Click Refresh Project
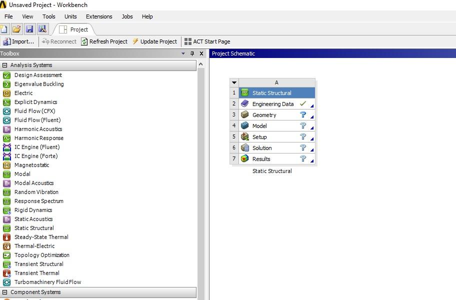The width and height of the screenshot is (456, 300). [x=104, y=41]
